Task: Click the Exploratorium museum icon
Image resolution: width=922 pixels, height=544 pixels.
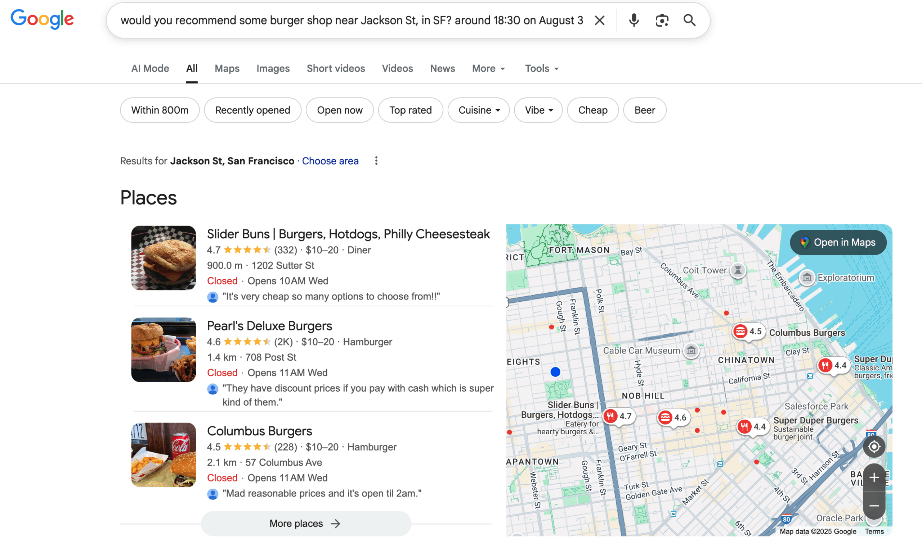Action: [807, 278]
